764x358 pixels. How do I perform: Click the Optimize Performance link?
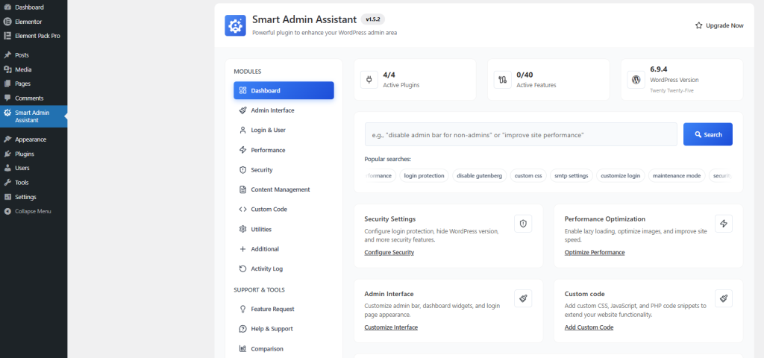[x=595, y=252]
